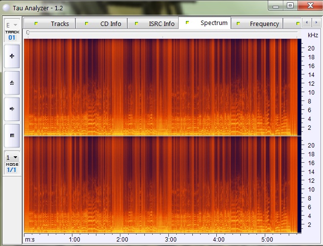Open the drive E dropdown
The image size is (323, 246).
[12, 25]
